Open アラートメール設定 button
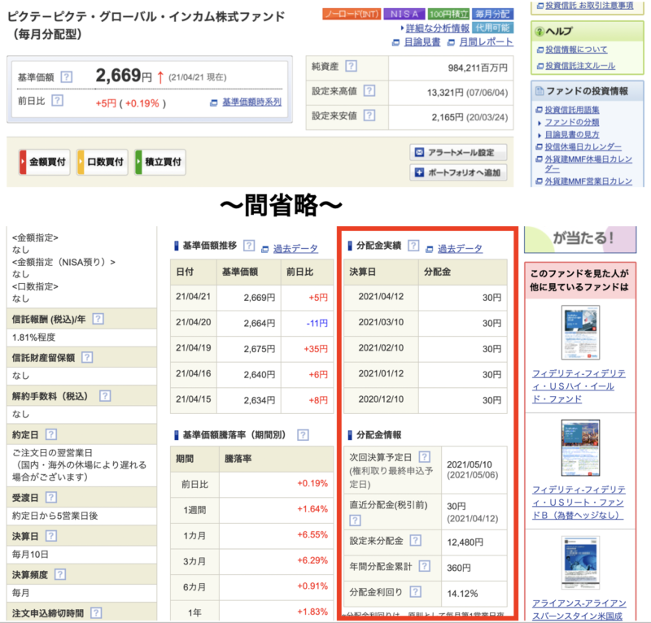 click(x=458, y=152)
